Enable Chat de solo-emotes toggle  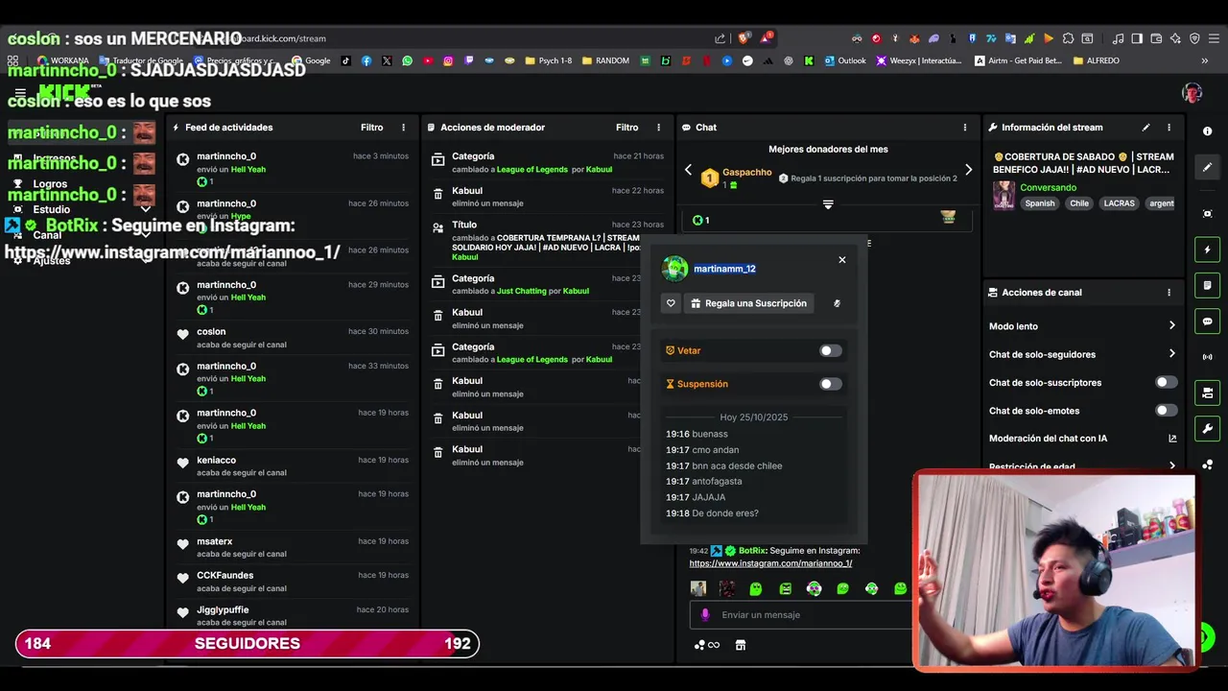[x=1166, y=410]
